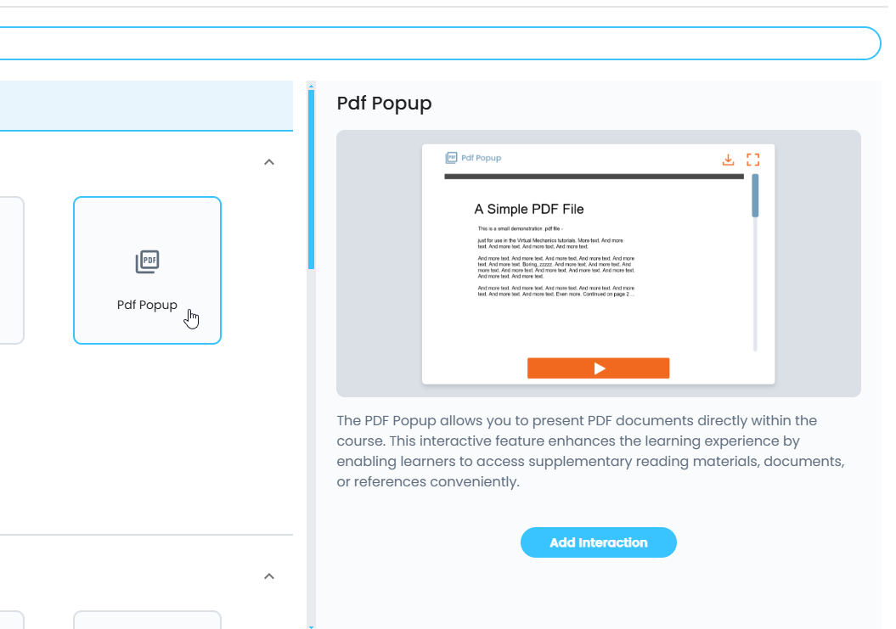Collapse the section above the Pdf Popup card
Image resolution: width=896 pixels, height=629 pixels.
pyautogui.click(x=269, y=161)
